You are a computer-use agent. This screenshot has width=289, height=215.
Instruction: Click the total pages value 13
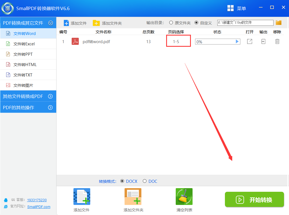148,42
